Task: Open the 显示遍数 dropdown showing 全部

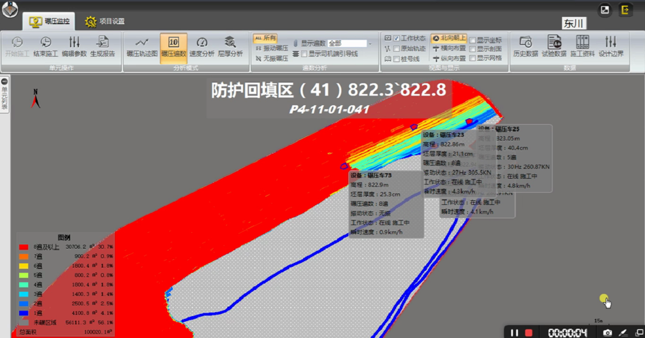Action: (x=369, y=43)
